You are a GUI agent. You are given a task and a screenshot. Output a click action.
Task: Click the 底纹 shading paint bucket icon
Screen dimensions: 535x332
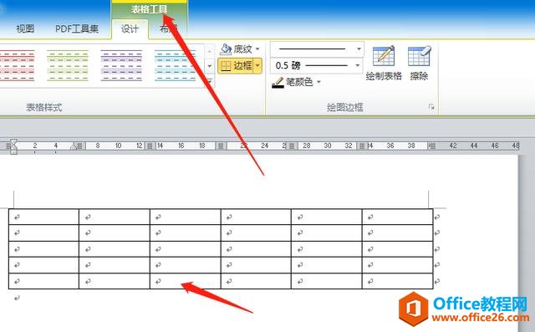pyautogui.click(x=226, y=49)
